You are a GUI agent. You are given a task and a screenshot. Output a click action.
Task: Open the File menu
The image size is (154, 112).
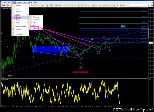coord(5,2)
